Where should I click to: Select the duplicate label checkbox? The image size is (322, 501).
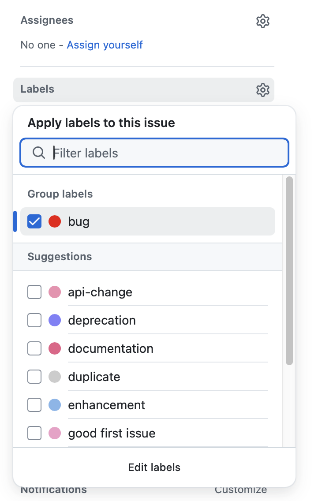click(34, 377)
